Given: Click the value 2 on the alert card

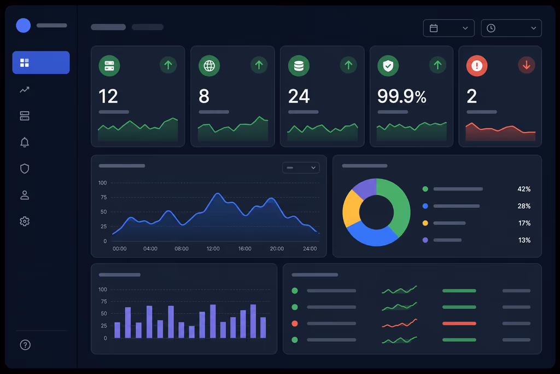Looking at the screenshot, I should 472,96.
